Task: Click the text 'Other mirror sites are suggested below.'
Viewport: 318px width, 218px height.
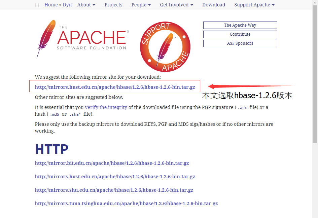Action: tap(79, 97)
